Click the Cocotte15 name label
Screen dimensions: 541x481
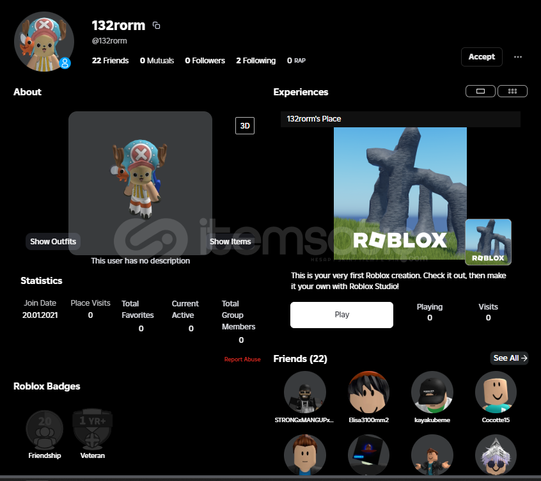tap(496, 420)
